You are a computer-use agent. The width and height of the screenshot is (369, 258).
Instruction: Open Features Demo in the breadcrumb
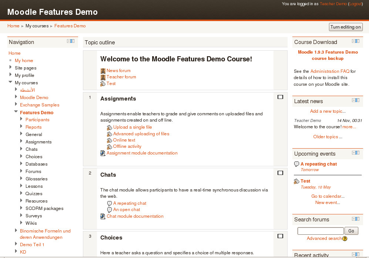click(70, 26)
